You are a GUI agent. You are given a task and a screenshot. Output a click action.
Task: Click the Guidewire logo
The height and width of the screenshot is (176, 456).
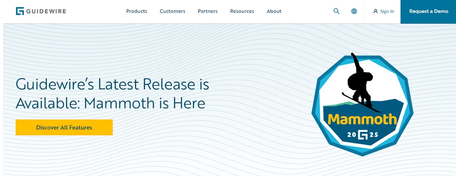41,11
